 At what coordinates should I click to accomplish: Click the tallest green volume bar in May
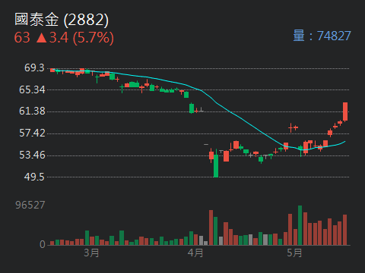[x=300, y=225]
